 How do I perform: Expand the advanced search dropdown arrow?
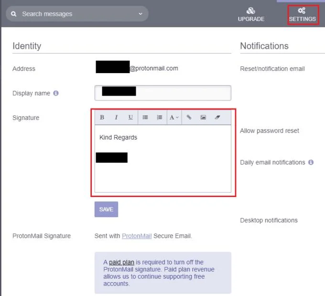tap(141, 14)
